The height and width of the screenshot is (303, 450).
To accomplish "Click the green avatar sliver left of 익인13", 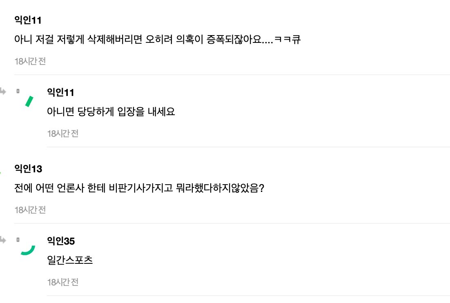I will pos(1,174).
